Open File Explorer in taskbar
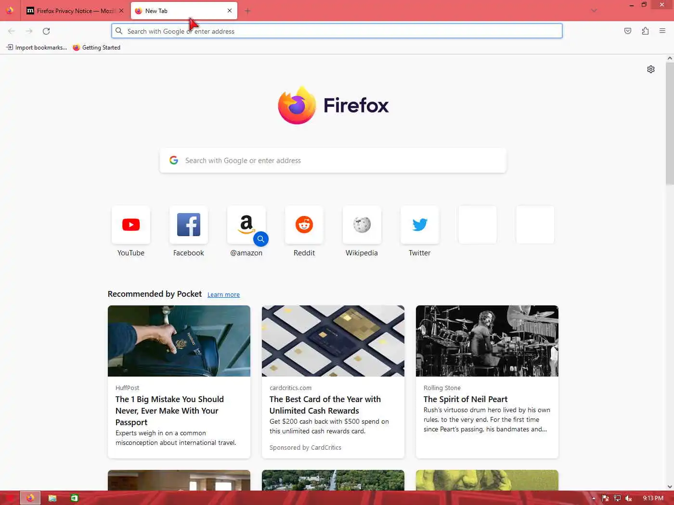The height and width of the screenshot is (505, 674). tap(52, 498)
